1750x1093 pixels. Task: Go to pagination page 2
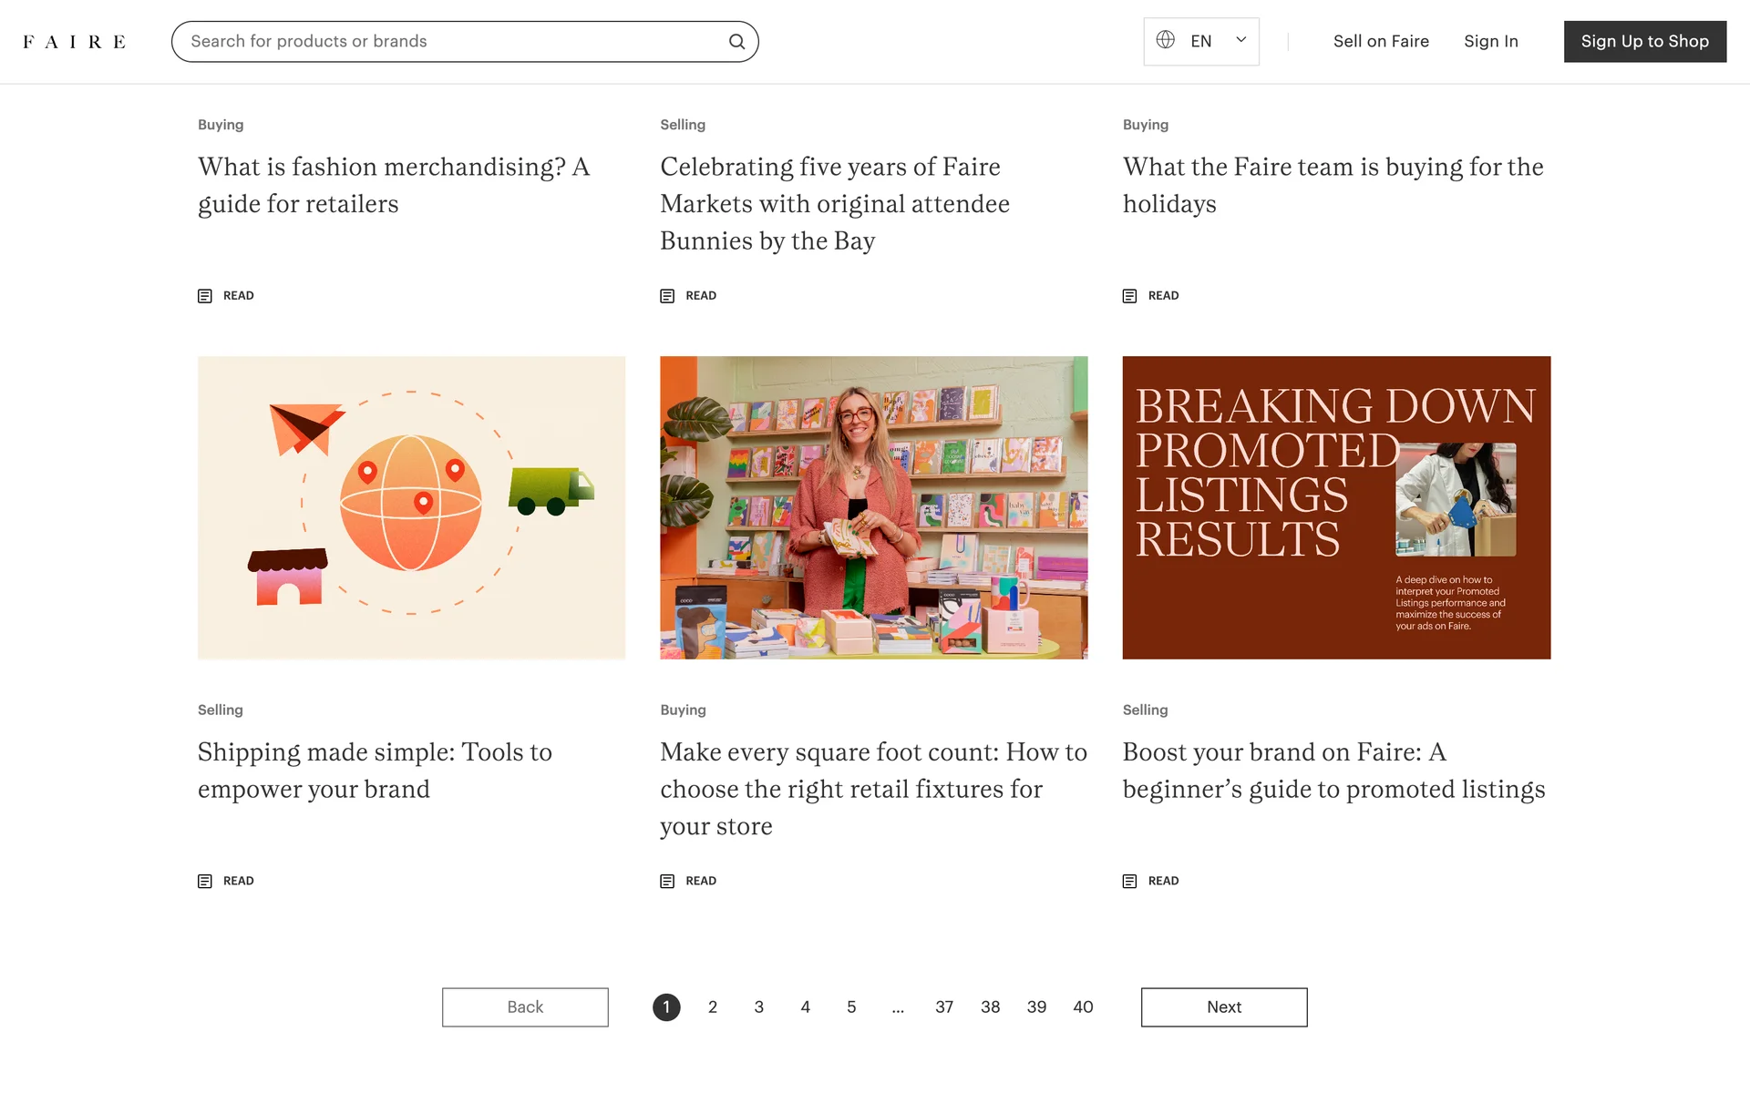[713, 1007]
